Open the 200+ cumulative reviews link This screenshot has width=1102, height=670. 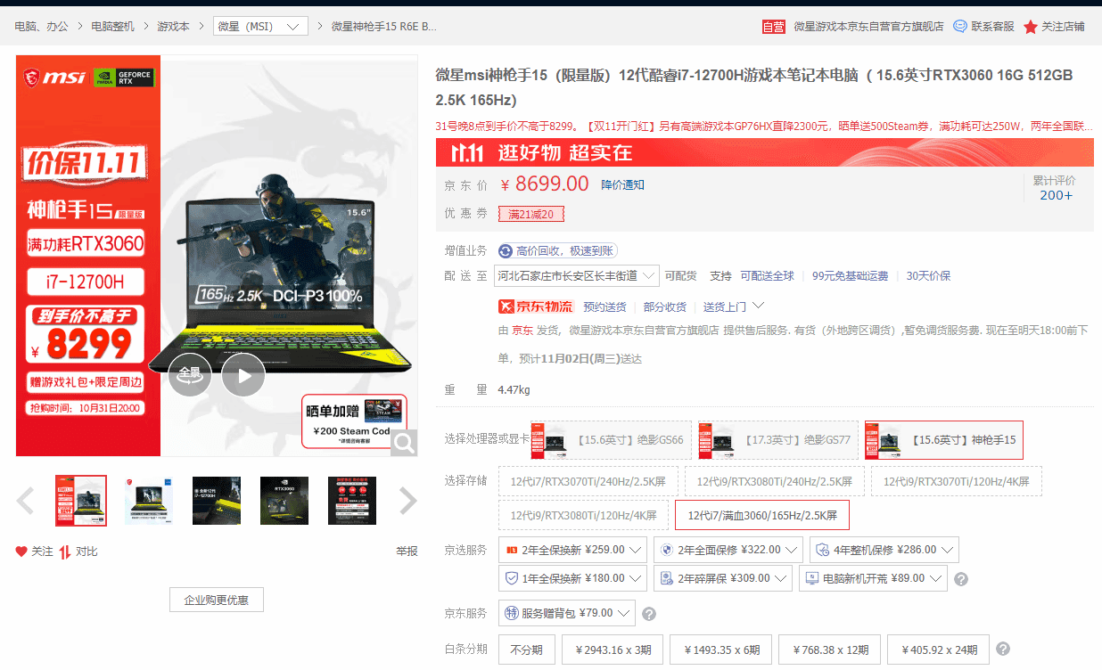click(1056, 195)
